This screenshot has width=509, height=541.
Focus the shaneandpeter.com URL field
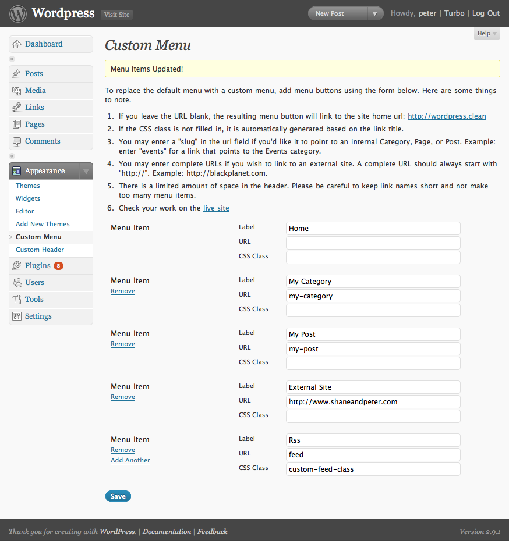pyautogui.click(x=373, y=402)
